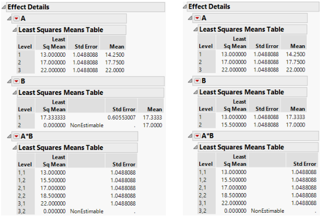Collapse A*B's Least Squares Means Table, left panel

pos(14,148)
